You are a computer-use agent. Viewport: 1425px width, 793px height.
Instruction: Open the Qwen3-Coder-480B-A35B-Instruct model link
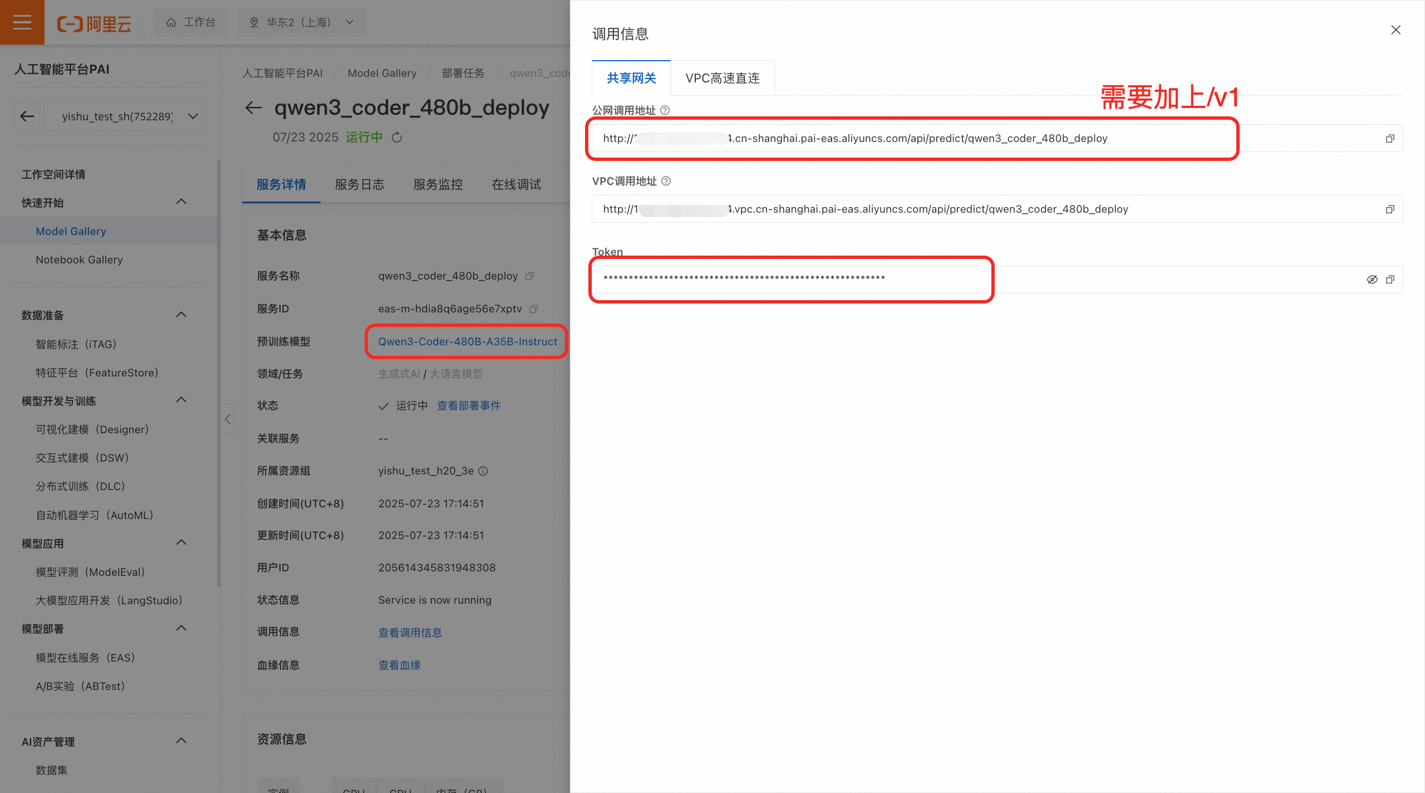tap(467, 341)
